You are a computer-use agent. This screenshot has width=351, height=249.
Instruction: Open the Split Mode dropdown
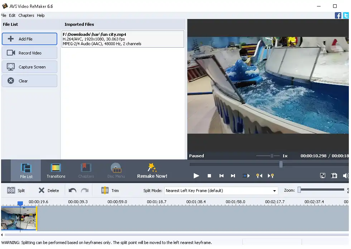(x=275, y=191)
